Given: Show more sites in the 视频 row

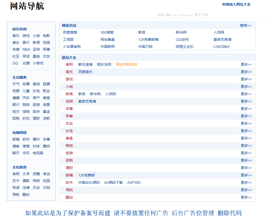Looking at the screenshot, I should (246, 101).
